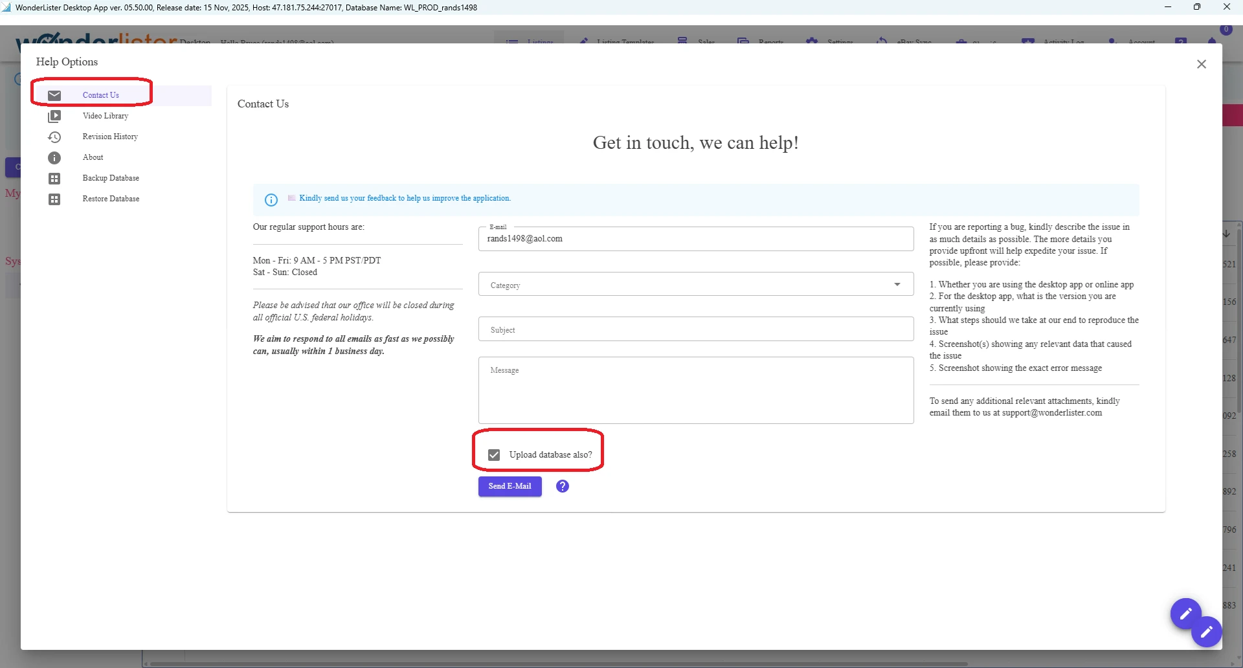Click the info icon beside the feedback notice
The height and width of the screenshot is (668, 1243).
click(271, 199)
